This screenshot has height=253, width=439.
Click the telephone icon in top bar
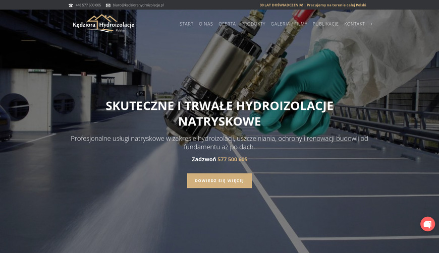click(x=71, y=6)
